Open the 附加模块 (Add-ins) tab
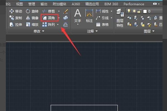The width and height of the screenshot is (167, 111). pos(60,4)
